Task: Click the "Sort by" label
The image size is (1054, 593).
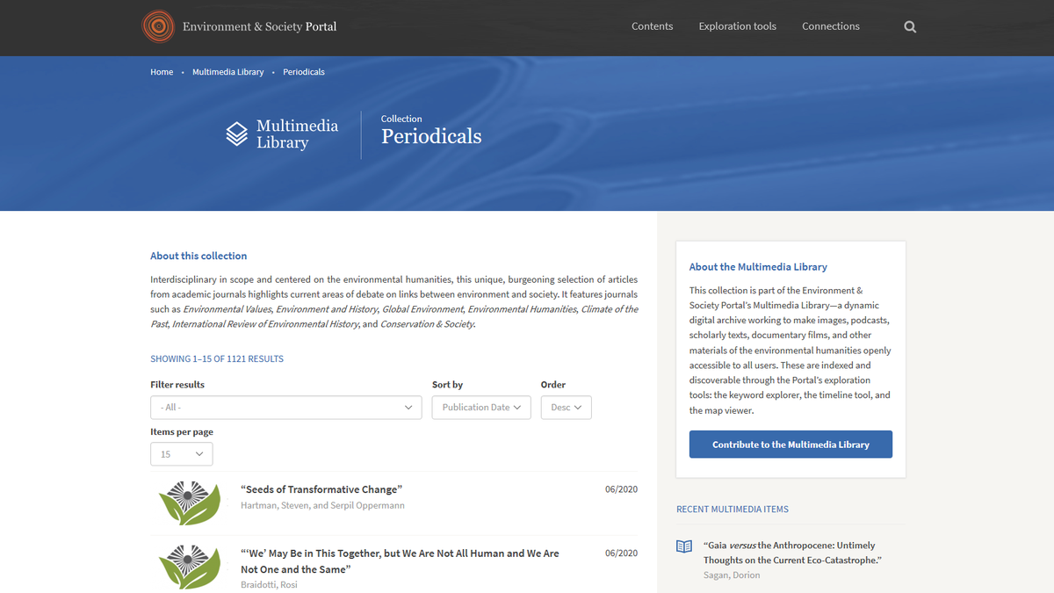Action: 447,385
